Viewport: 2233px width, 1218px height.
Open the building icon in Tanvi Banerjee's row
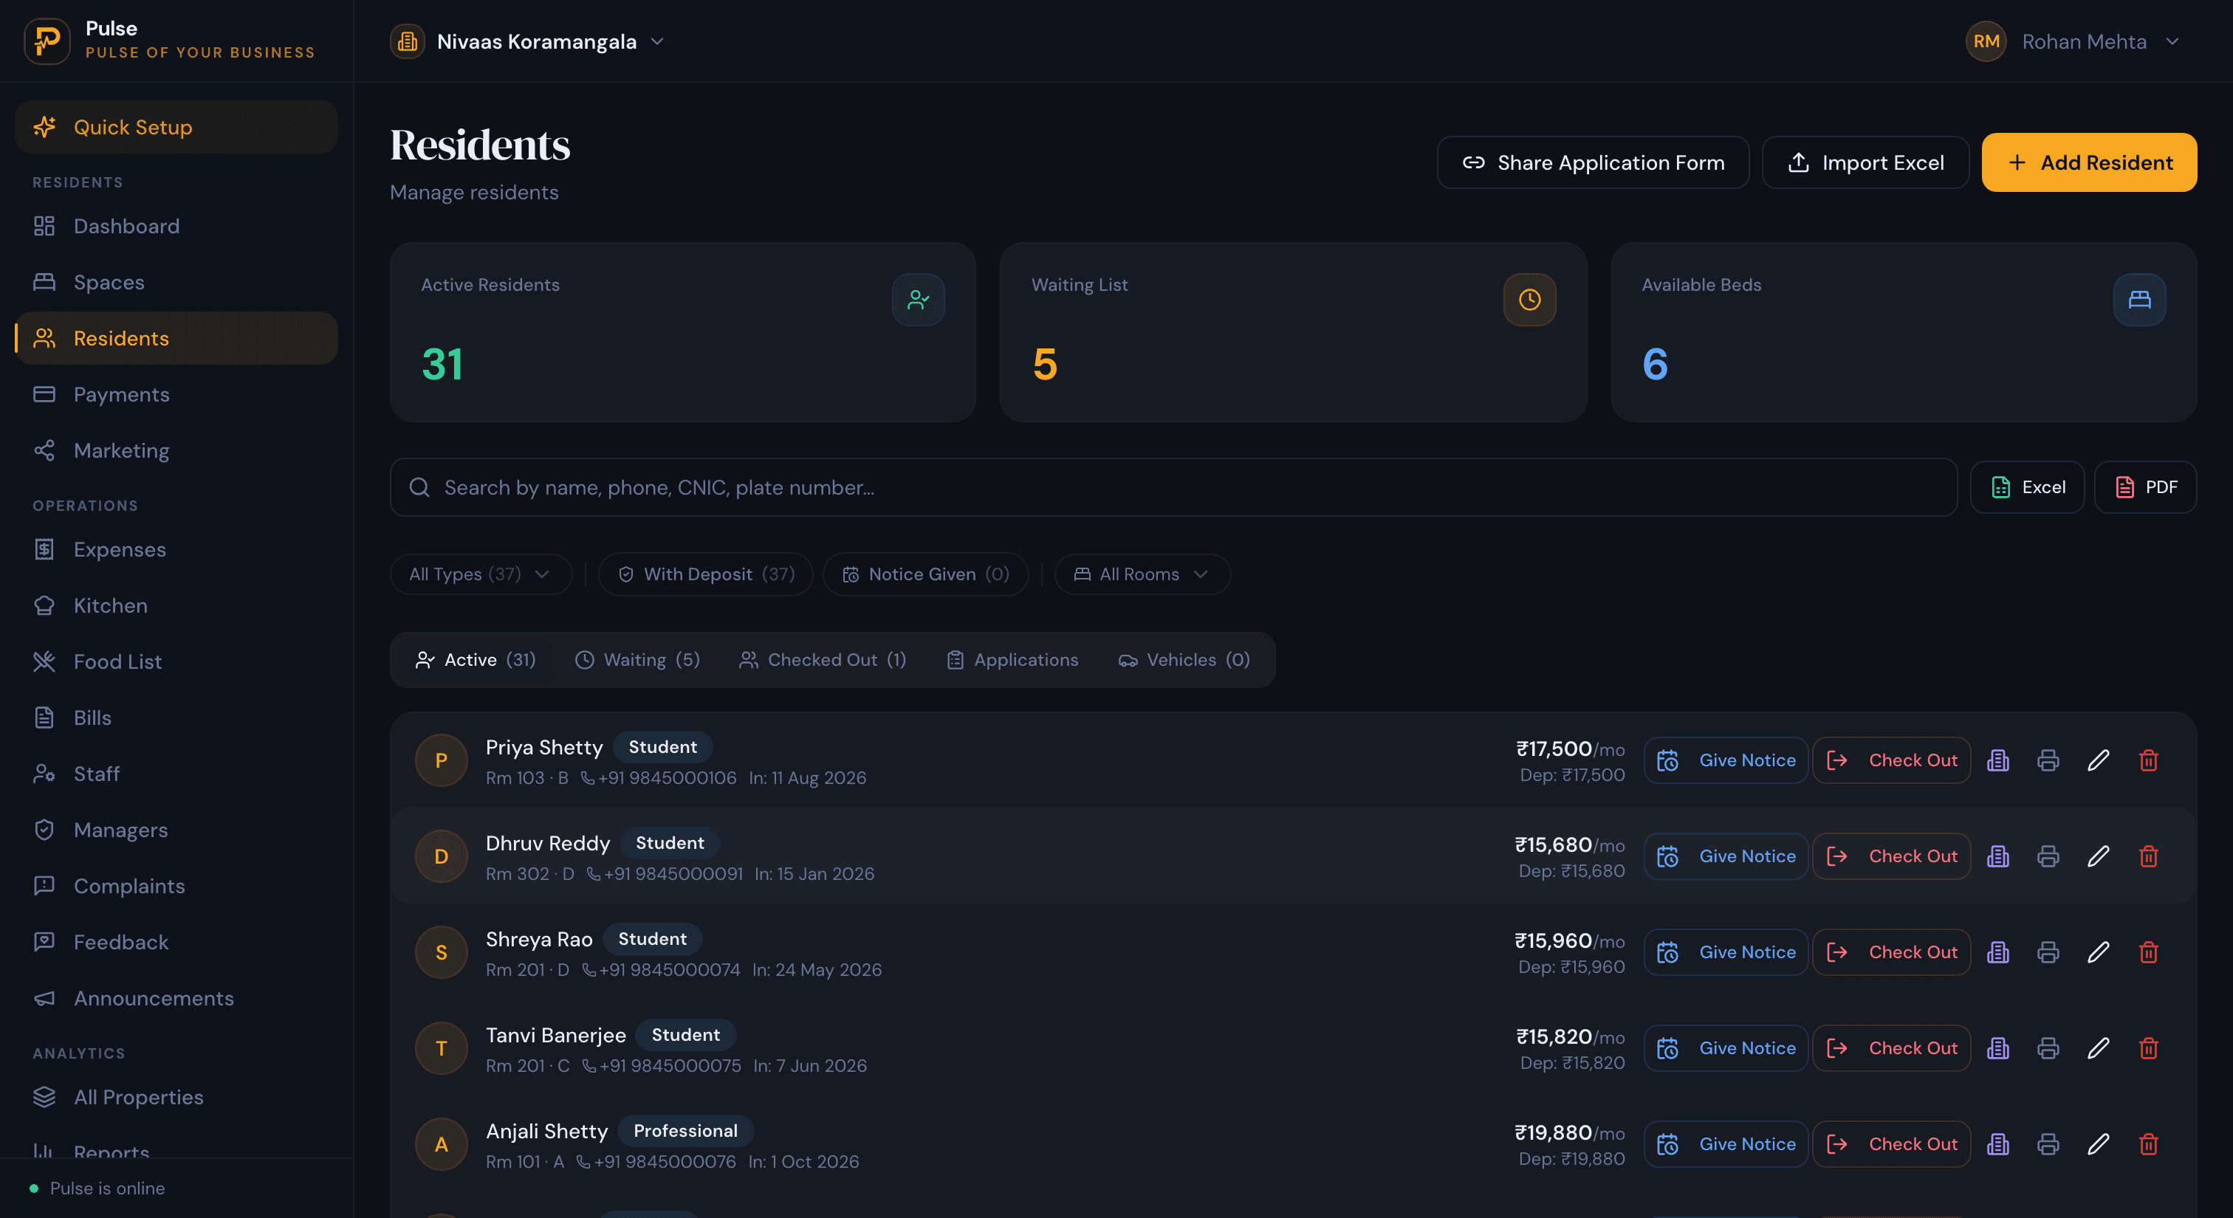tap(1998, 1048)
